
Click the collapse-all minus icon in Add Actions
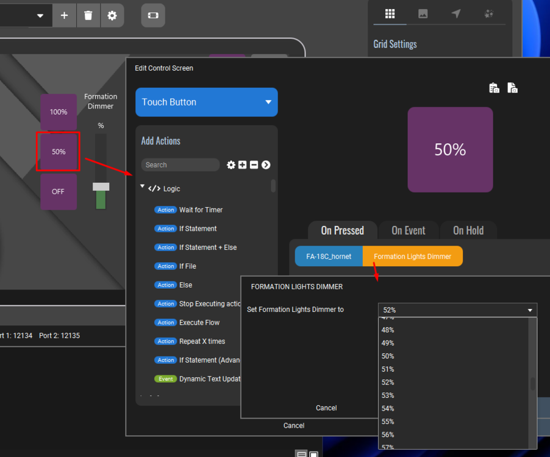pos(254,165)
